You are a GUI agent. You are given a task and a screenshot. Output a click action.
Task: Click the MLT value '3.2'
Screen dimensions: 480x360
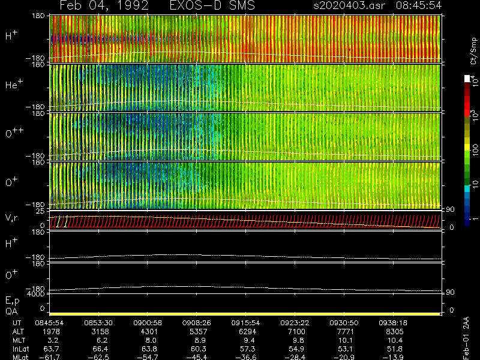[53, 340]
